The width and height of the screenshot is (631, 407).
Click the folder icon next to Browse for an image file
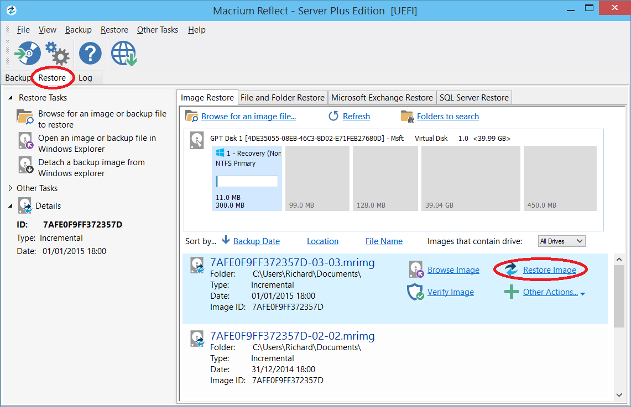click(191, 116)
